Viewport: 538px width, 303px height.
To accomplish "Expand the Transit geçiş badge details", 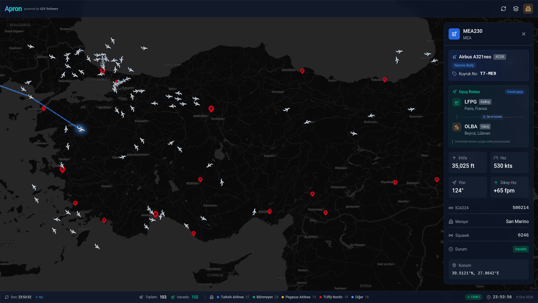I will 515,91.
